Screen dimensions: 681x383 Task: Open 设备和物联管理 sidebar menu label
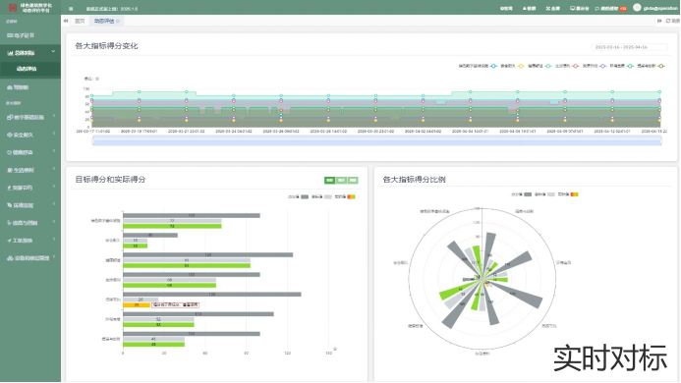pos(31,258)
